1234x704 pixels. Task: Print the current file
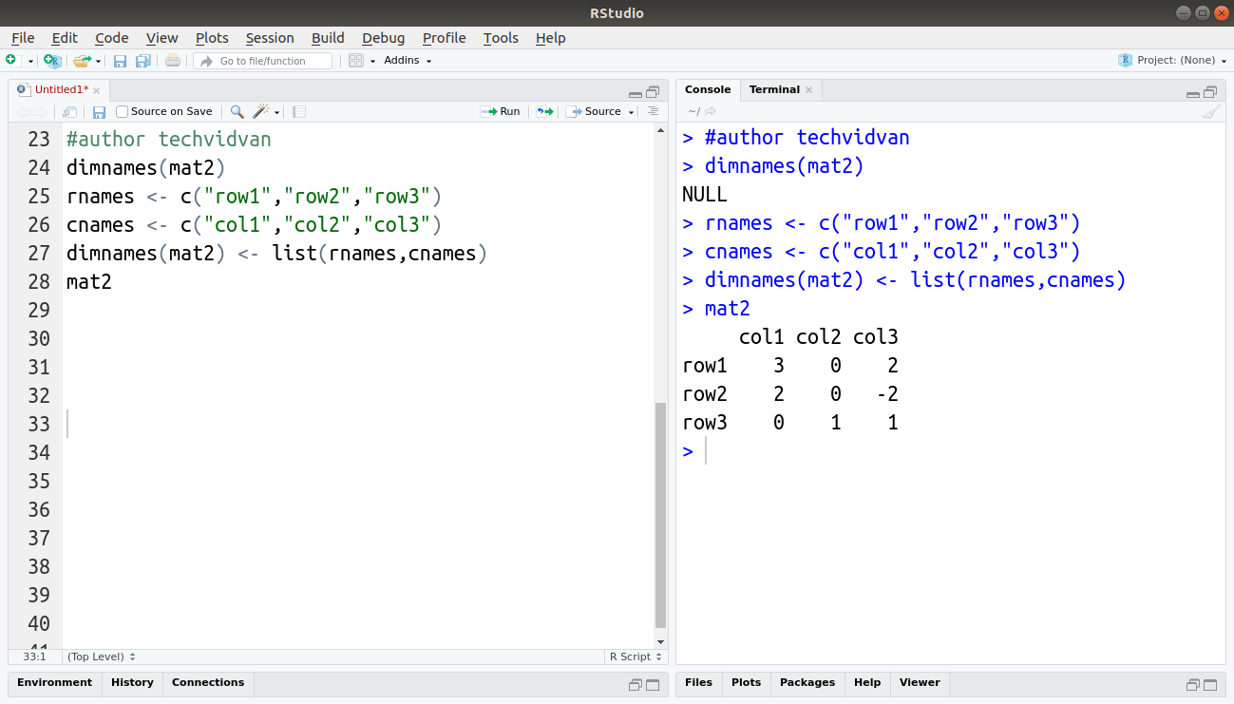[172, 59]
